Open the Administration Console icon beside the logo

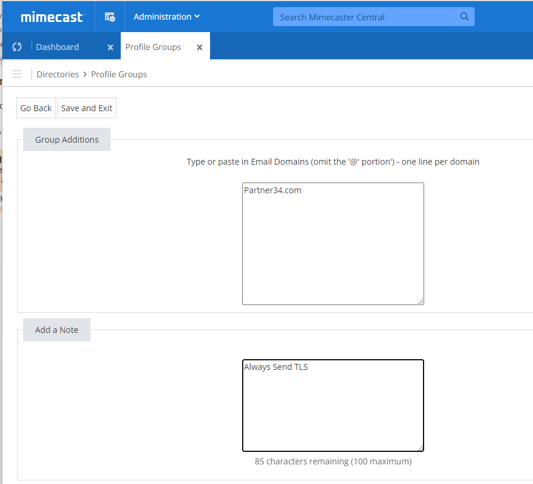pyautogui.click(x=109, y=17)
